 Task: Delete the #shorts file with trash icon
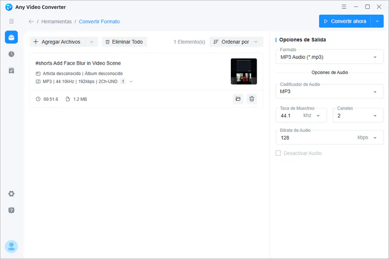pyautogui.click(x=252, y=99)
